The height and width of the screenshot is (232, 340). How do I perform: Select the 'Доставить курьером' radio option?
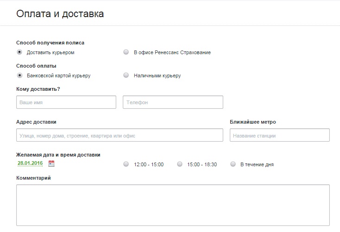[19, 52]
